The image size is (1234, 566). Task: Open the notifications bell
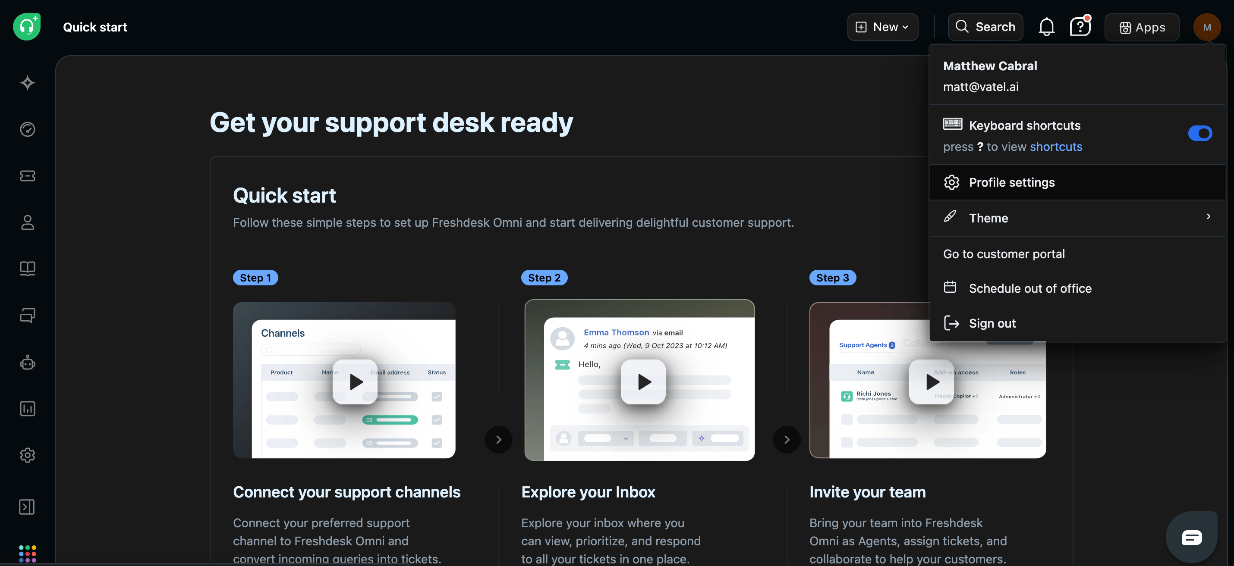[1046, 27]
